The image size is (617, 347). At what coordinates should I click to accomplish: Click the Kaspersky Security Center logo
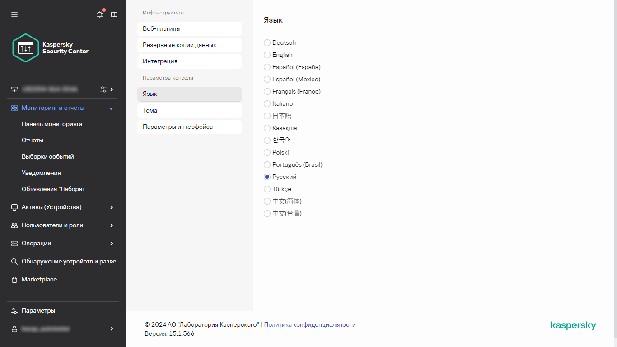point(51,48)
